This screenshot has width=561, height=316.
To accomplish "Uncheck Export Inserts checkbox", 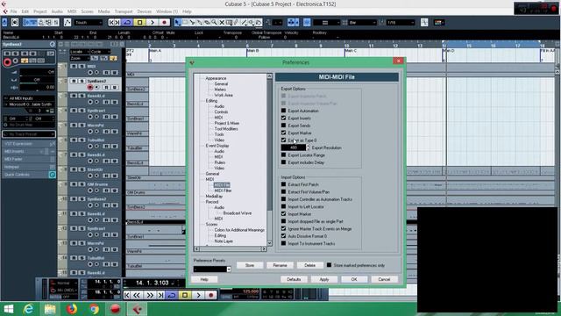I will [283, 118].
